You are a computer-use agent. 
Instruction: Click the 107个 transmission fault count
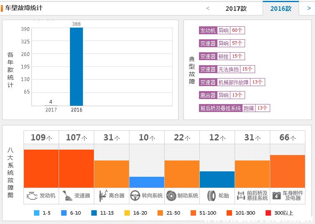click(77, 137)
